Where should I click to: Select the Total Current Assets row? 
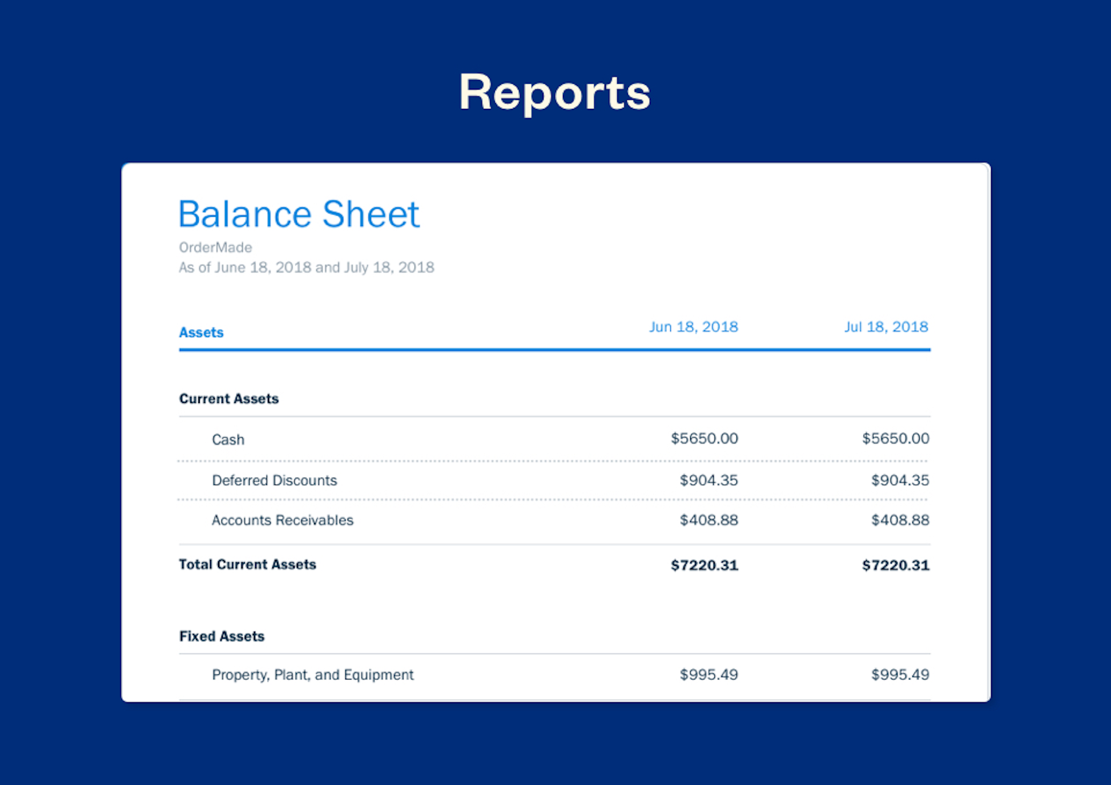247,564
